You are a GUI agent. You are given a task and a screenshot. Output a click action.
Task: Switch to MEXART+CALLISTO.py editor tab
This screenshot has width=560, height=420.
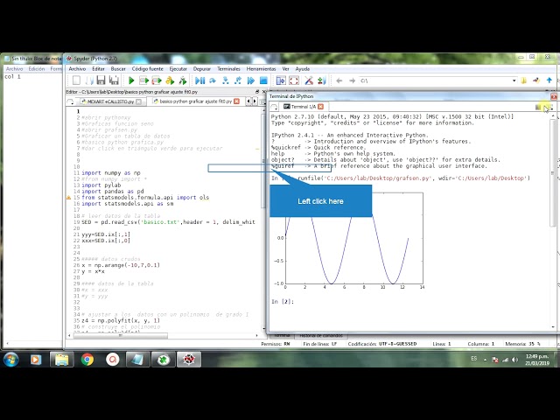click(x=111, y=101)
